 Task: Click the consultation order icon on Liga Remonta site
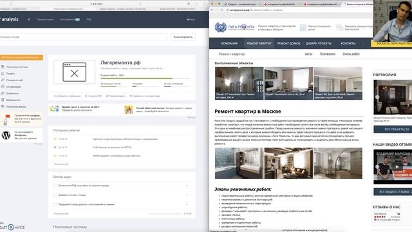pos(339,27)
